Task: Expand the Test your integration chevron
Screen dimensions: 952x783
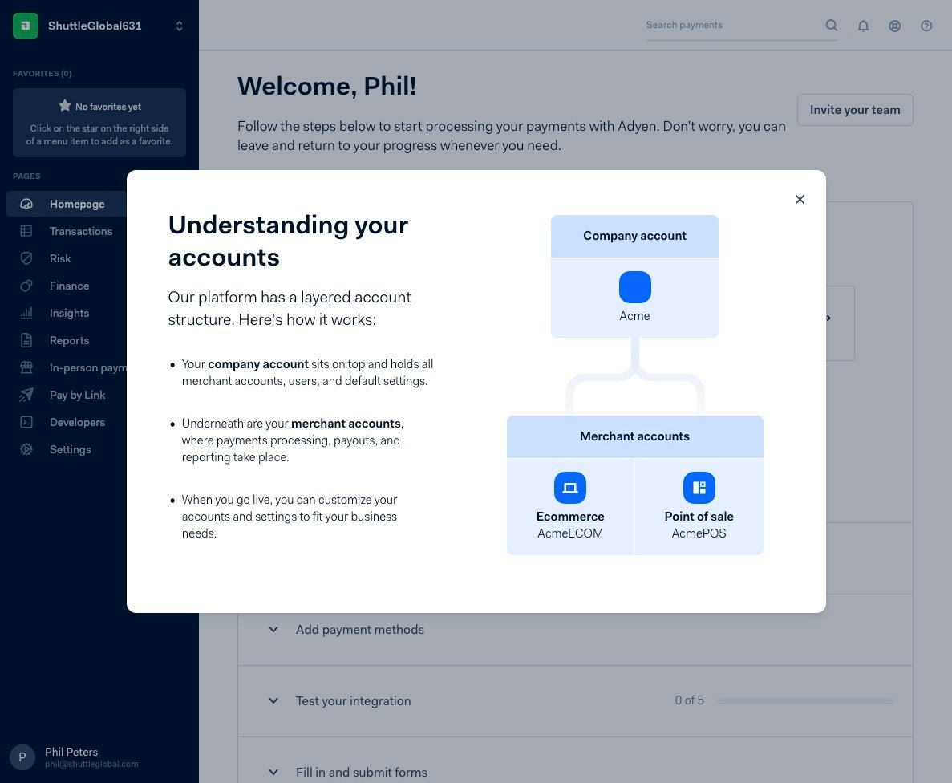Action: 273,700
